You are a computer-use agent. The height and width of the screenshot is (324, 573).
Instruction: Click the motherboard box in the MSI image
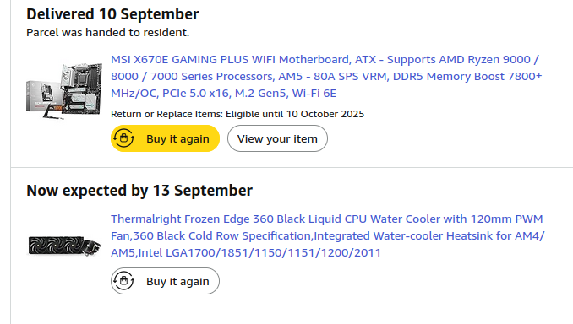44,97
